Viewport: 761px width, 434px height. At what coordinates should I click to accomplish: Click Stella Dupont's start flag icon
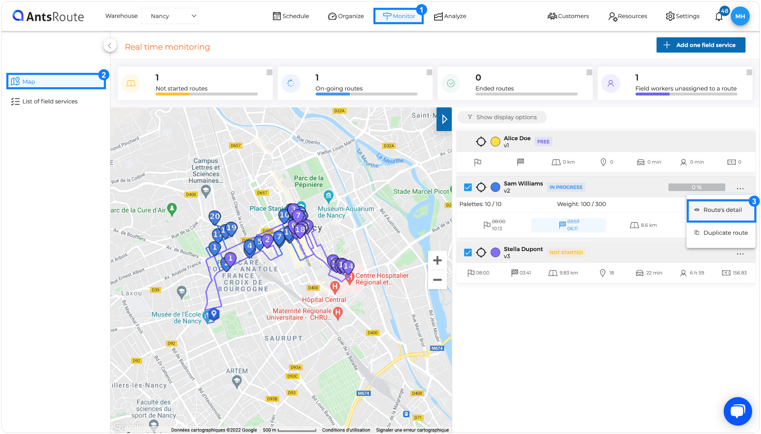471,273
